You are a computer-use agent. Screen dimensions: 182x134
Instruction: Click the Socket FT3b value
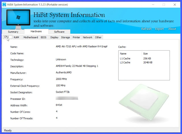[x=63, y=92]
